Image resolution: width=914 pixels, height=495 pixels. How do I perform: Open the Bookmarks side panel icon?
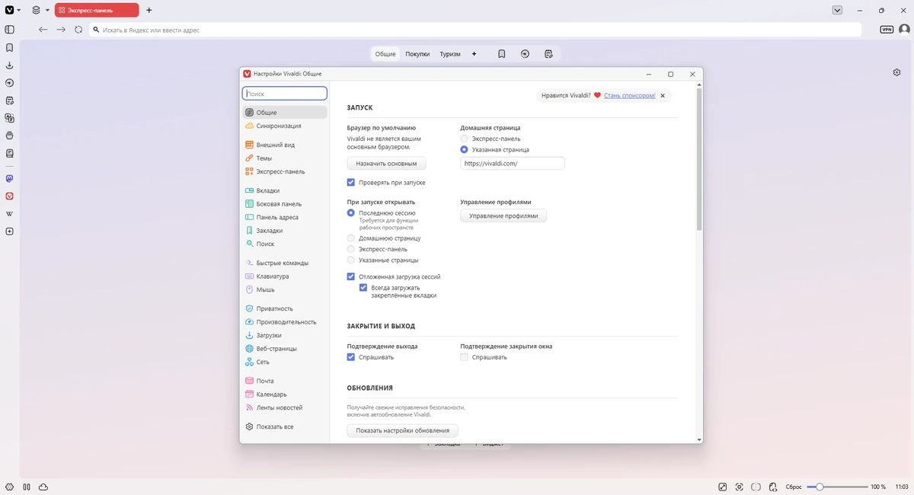[9, 47]
